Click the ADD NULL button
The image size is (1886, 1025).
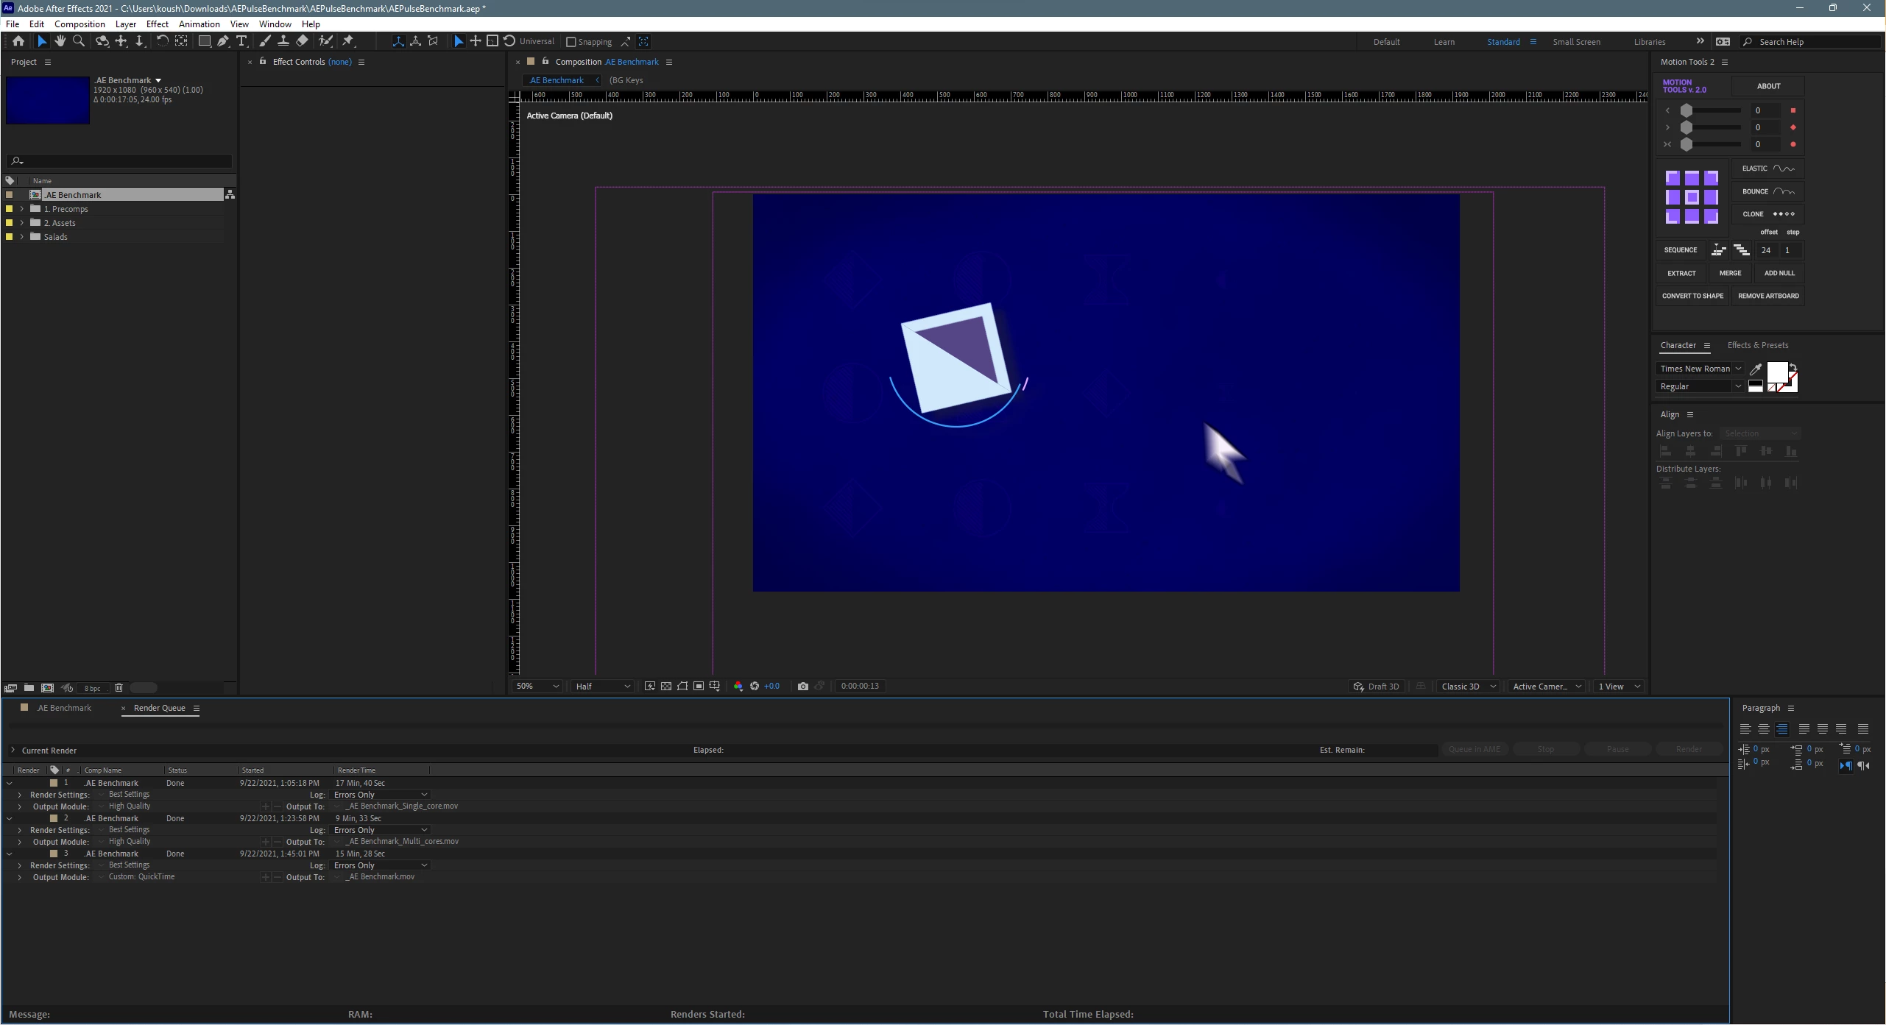(1779, 273)
